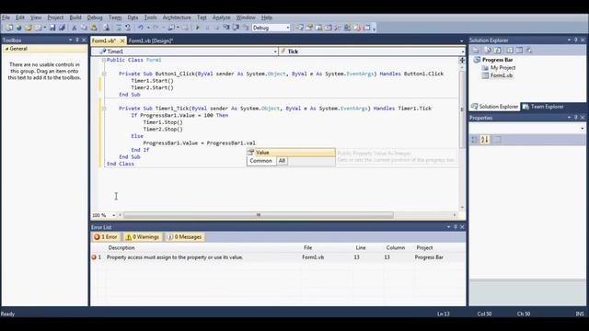Sort errors by File column header

click(x=307, y=247)
